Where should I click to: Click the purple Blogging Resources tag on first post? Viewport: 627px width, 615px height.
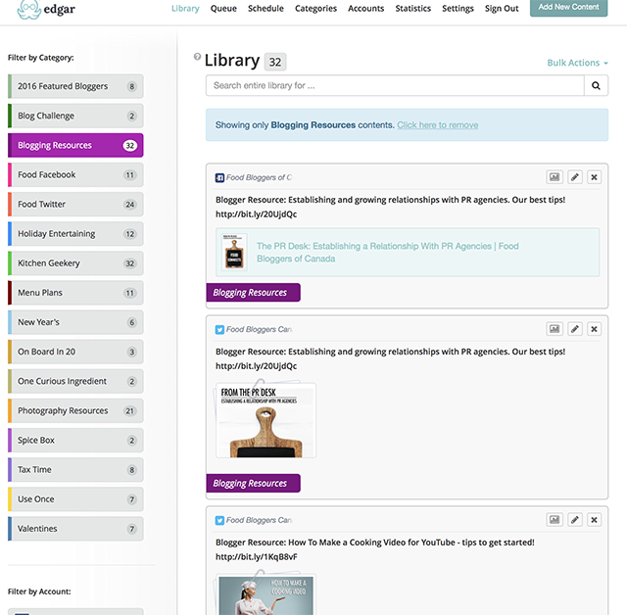click(x=253, y=293)
